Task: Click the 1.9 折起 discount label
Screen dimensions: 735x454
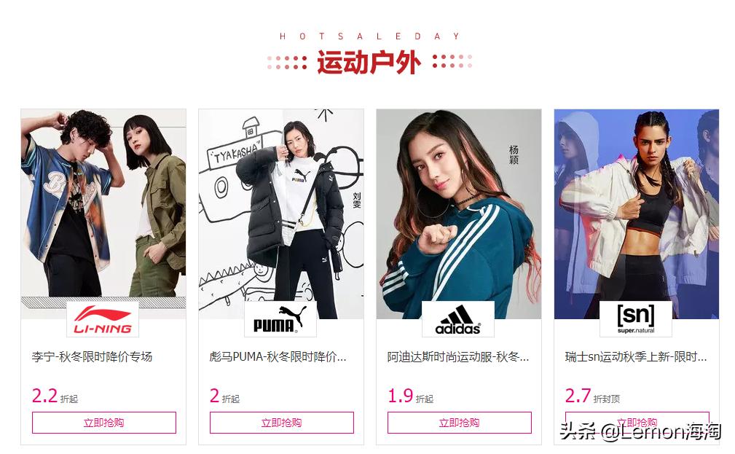Action: (411, 396)
